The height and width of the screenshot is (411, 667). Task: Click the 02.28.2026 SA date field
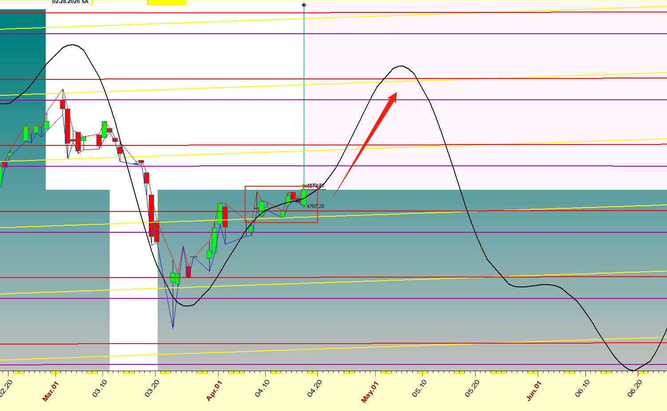(x=71, y=2)
